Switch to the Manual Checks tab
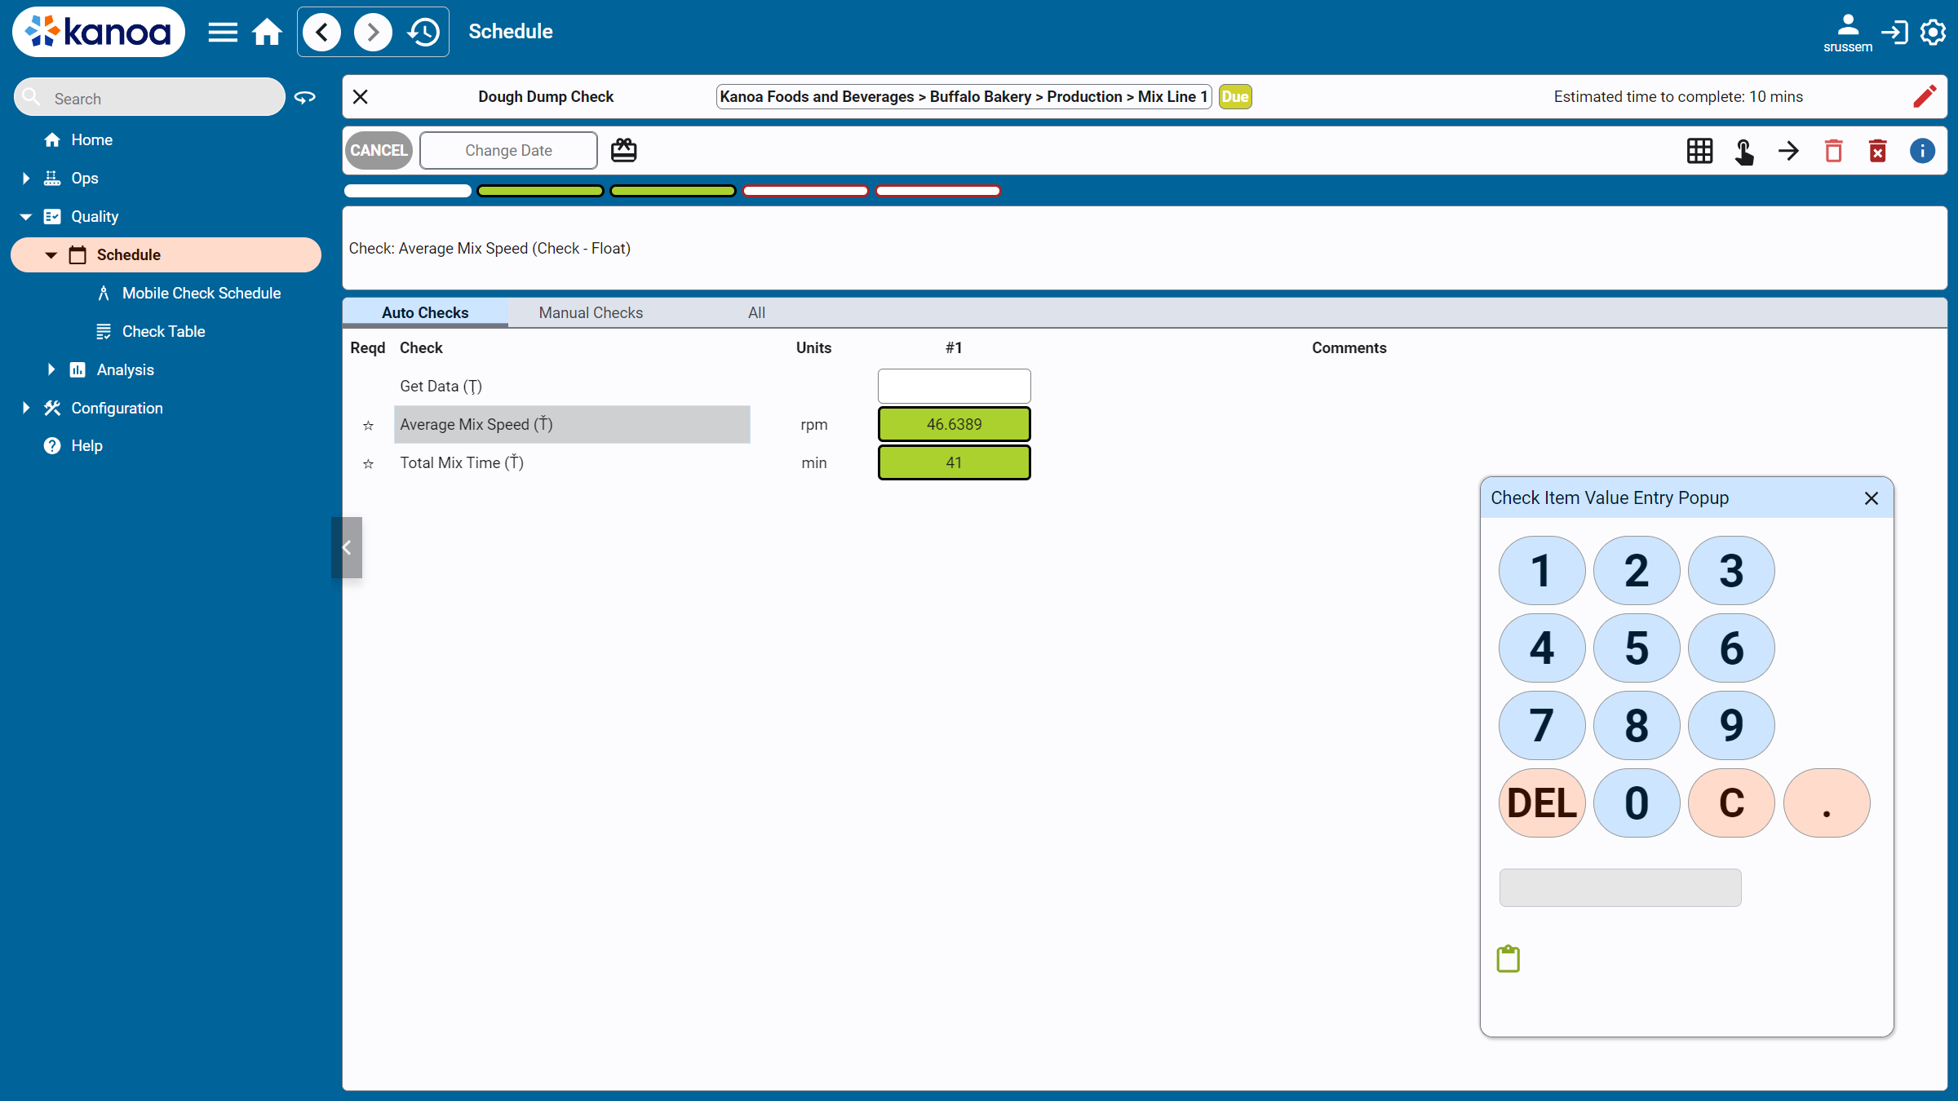Screen dimensions: 1958x1101 591,312
